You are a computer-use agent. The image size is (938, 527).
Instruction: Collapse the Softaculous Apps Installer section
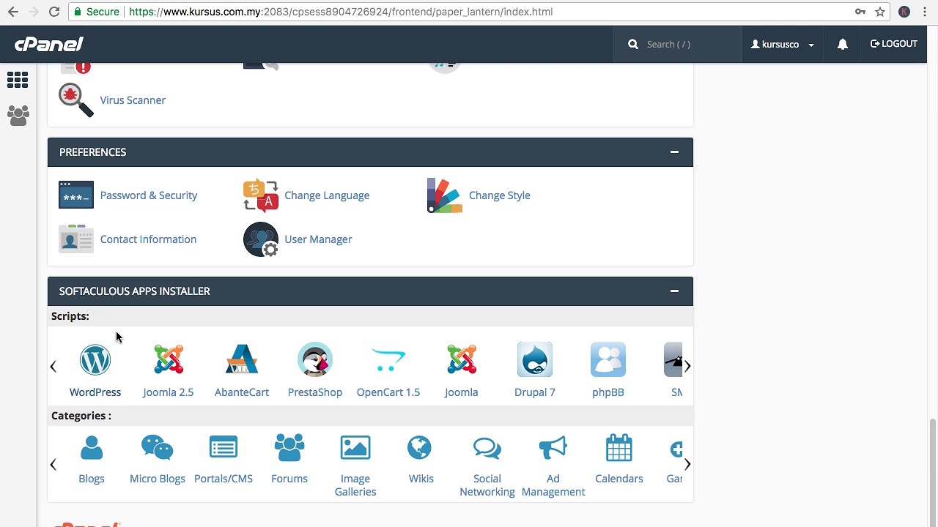tap(674, 291)
